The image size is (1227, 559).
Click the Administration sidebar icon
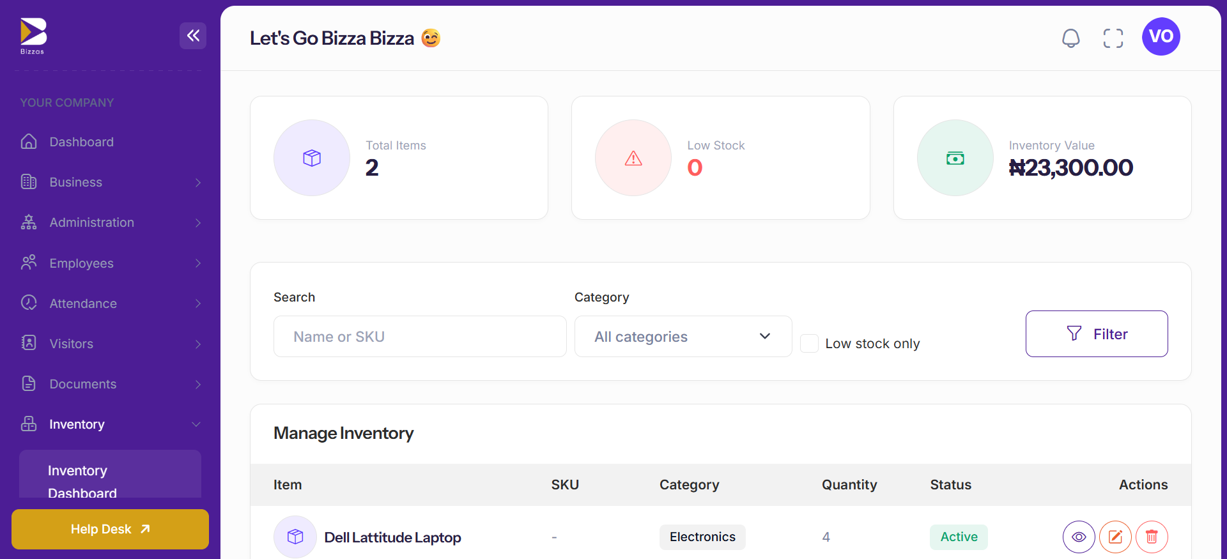click(29, 222)
